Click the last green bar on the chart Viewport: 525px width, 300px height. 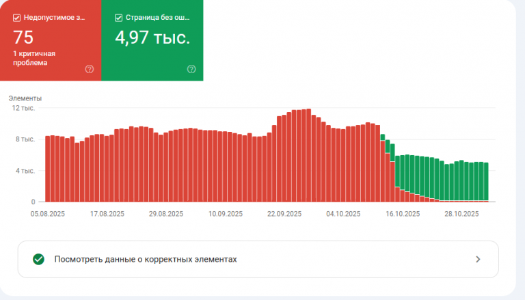[x=486, y=182]
